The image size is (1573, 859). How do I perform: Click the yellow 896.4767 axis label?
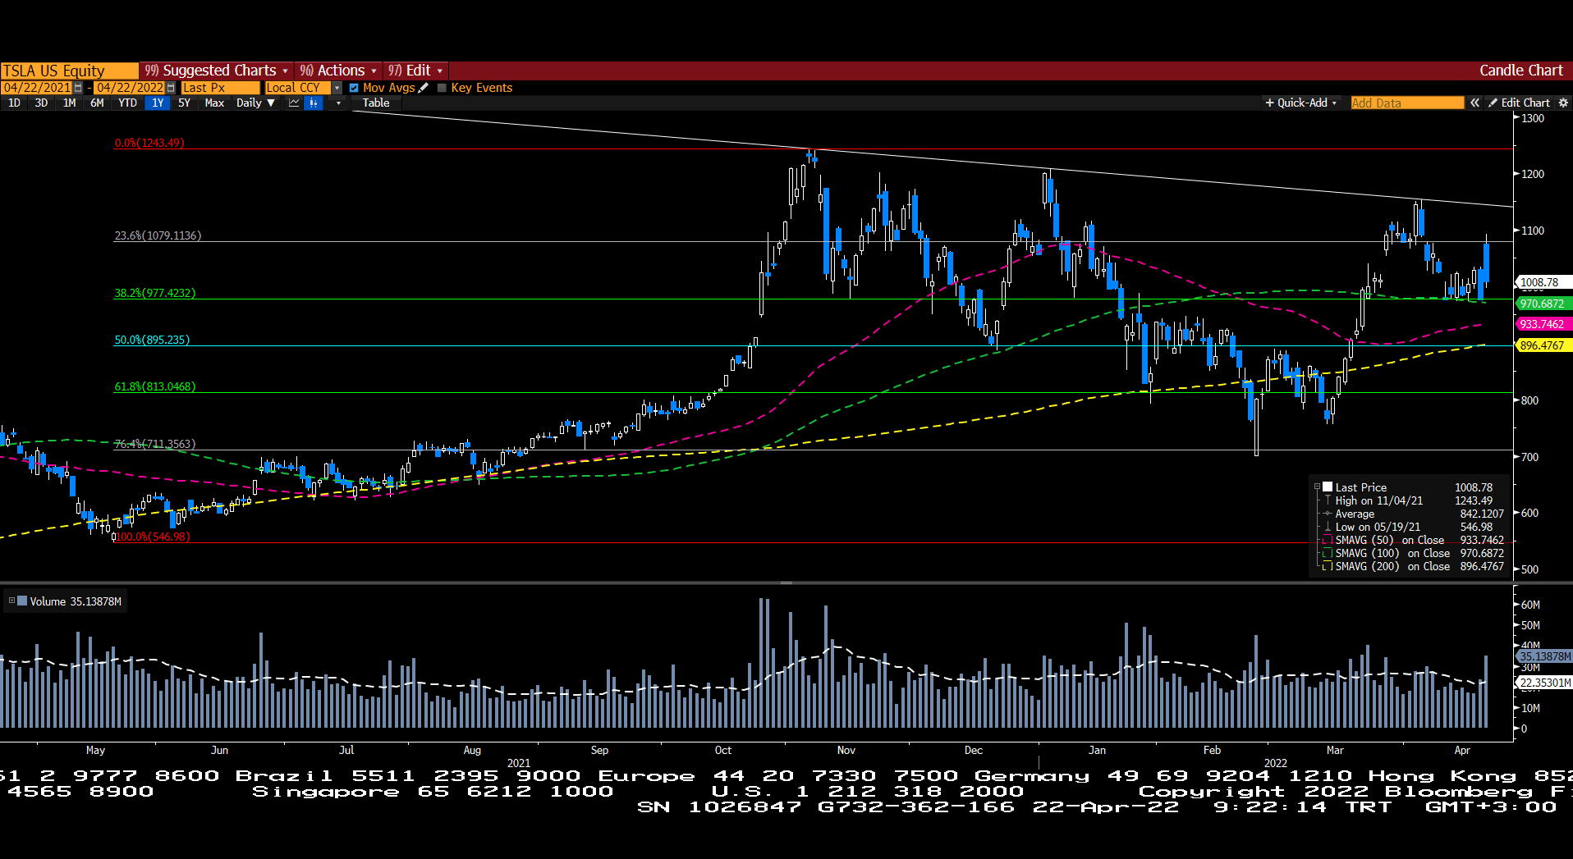[1543, 345]
